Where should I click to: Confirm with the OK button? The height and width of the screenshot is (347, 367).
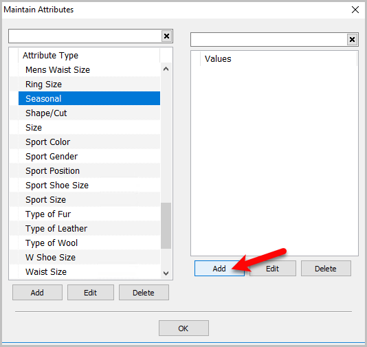click(x=183, y=328)
